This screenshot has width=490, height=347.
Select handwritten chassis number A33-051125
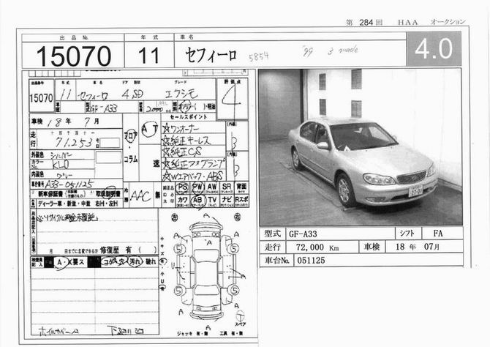point(69,184)
